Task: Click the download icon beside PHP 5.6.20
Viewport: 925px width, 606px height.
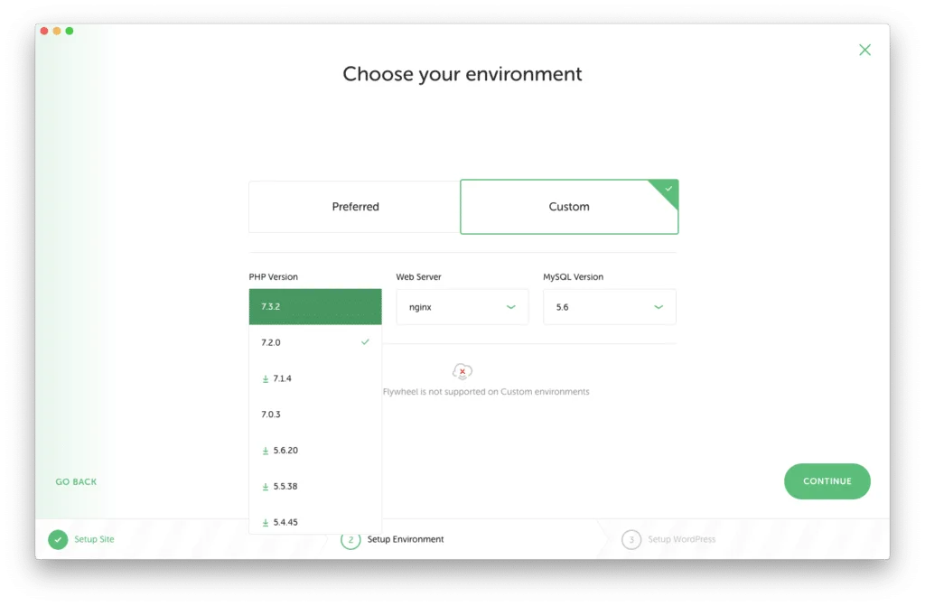Action: coord(266,451)
